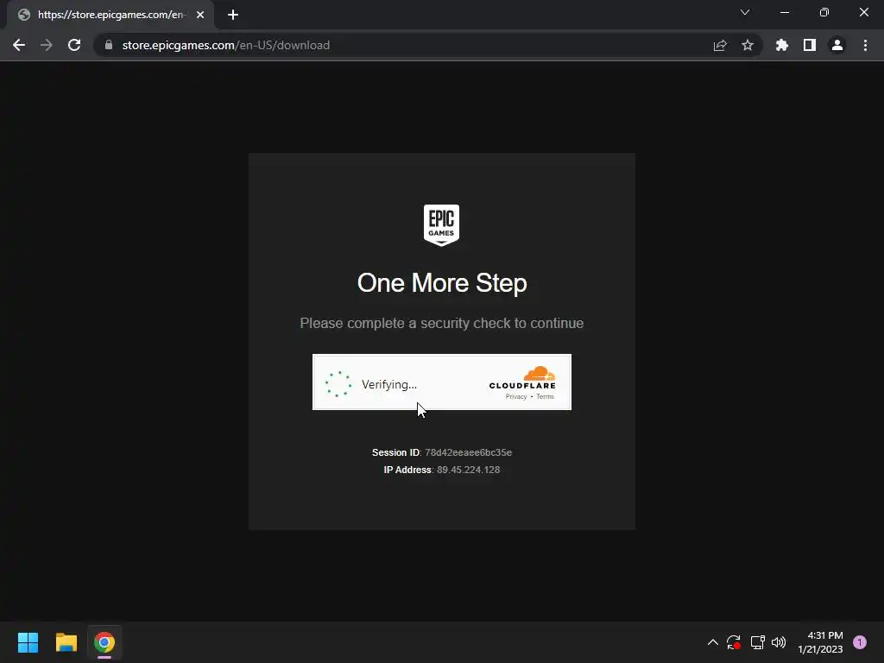Open the Chrome three-dot menu

click(x=865, y=45)
